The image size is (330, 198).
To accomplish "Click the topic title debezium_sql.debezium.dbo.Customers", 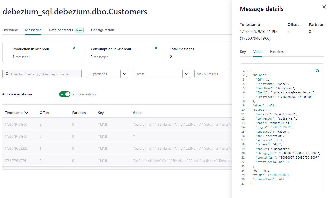I will coord(75,12).
